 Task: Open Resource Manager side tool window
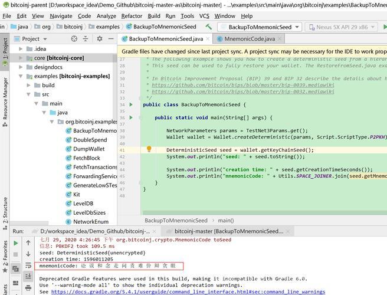(5, 102)
